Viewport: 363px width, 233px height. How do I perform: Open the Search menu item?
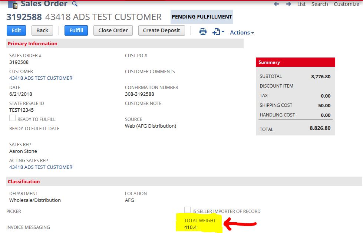point(320,4)
